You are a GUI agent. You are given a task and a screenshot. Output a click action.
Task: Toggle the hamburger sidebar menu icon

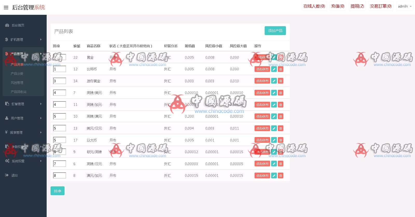(x=6, y=8)
